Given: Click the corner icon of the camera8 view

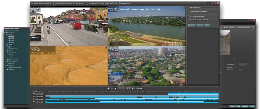Looking at the screenshot, I should coord(184,48).
